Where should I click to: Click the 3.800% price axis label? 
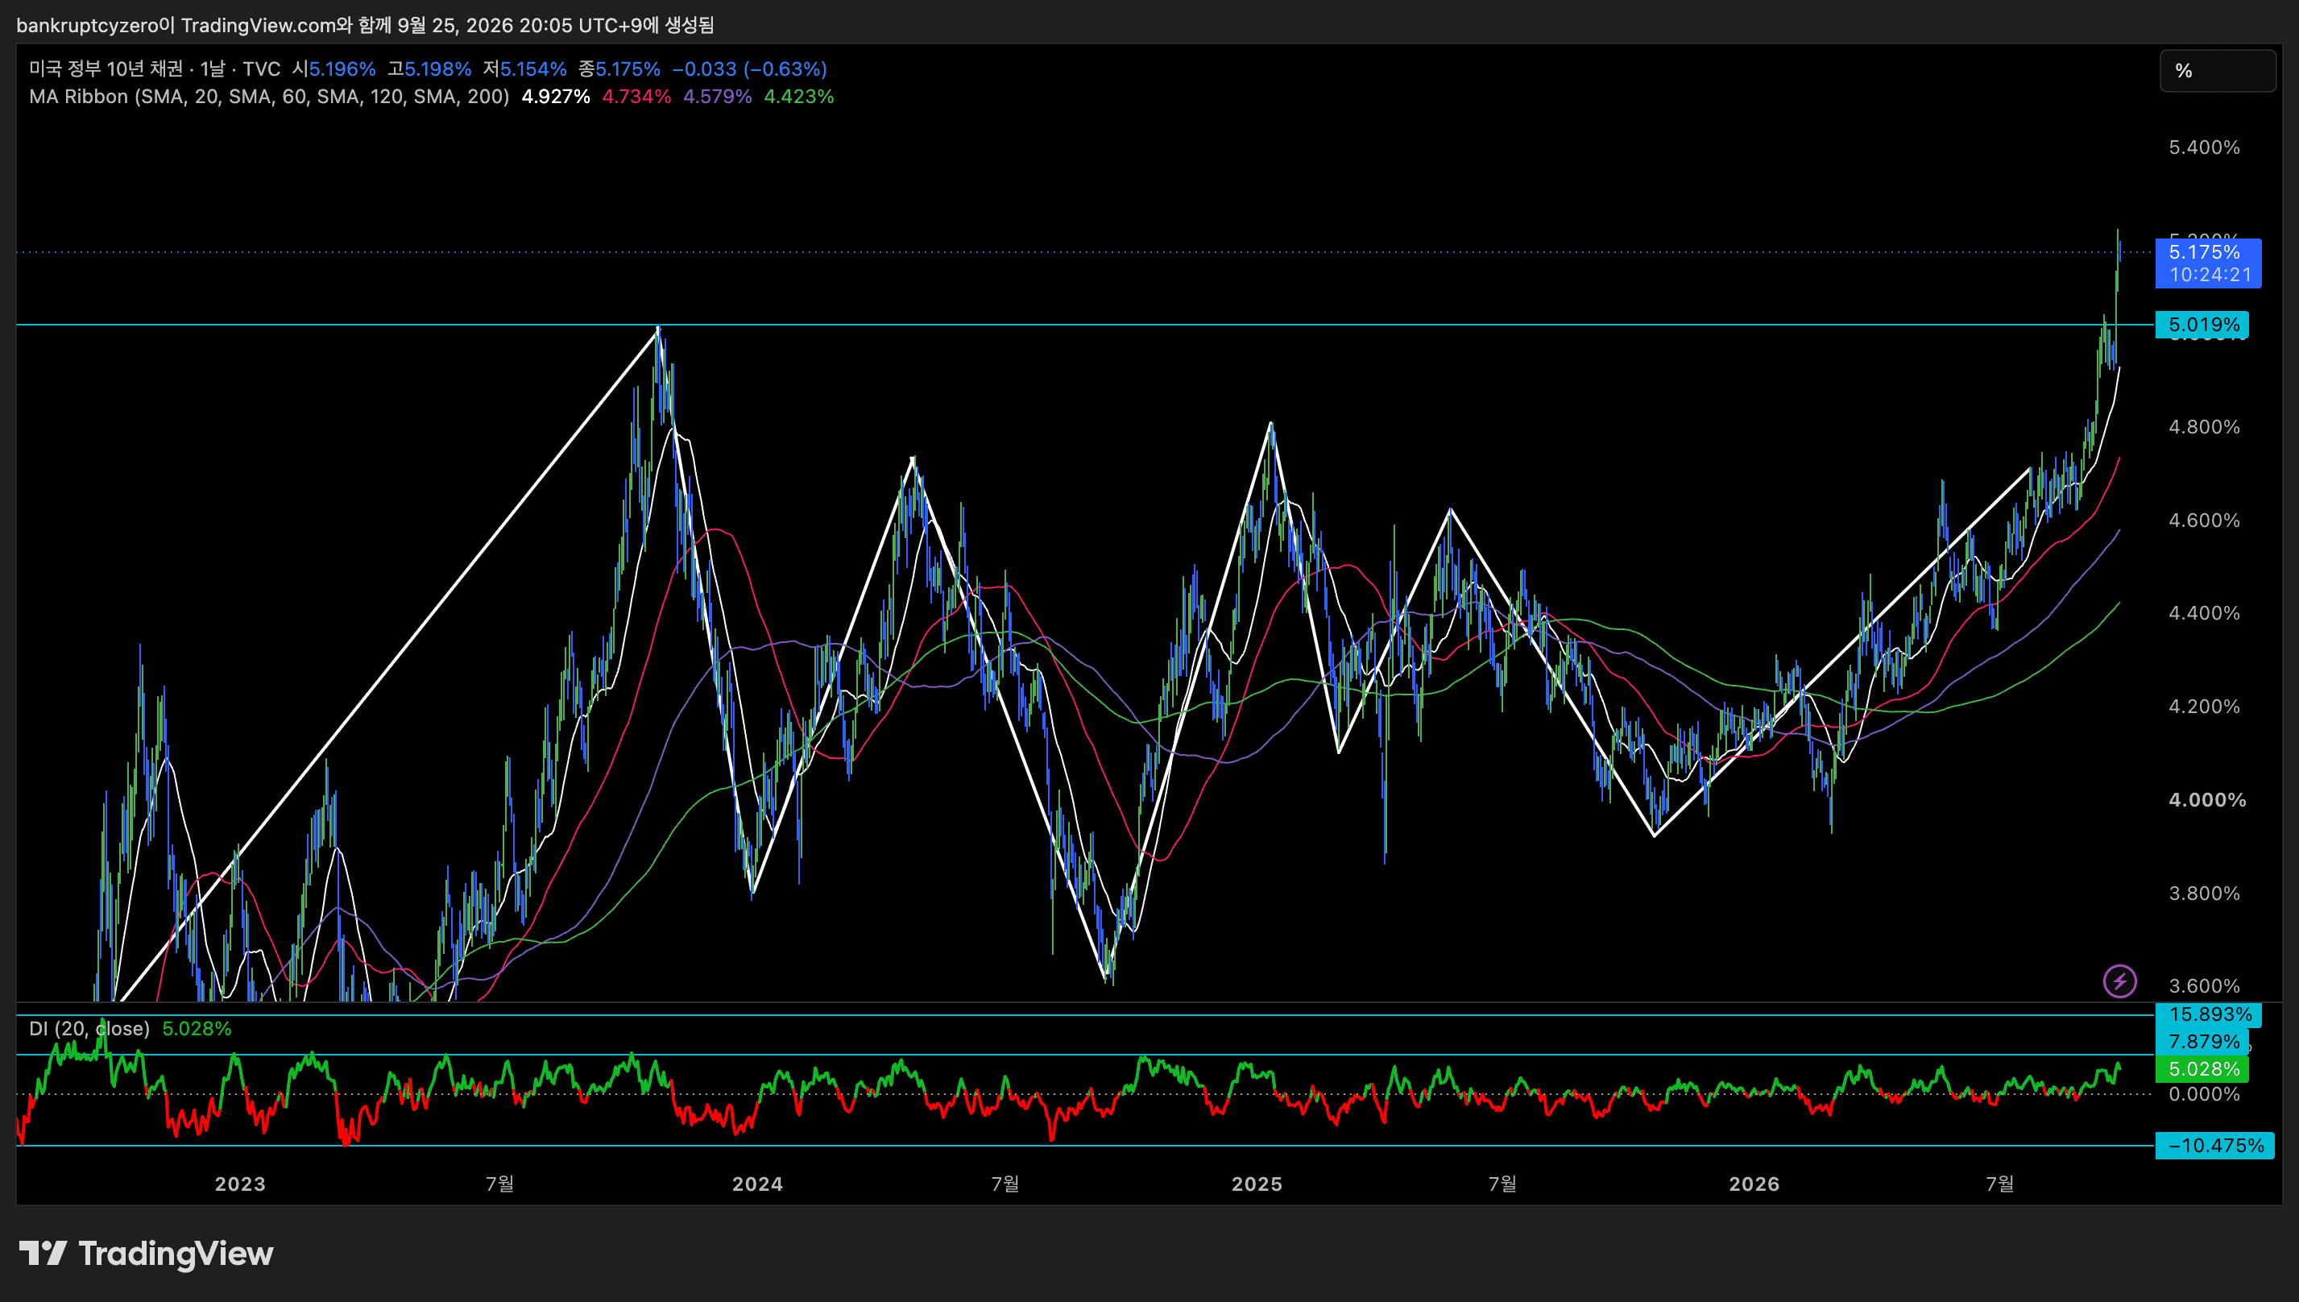tap(2204, 894)
